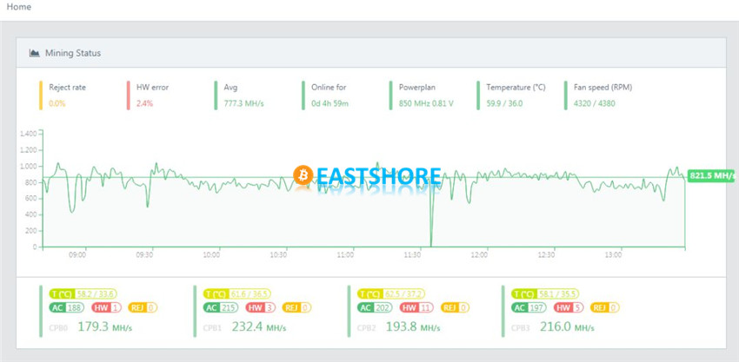
Task: Click the REJ 0 badge for CPB0
Action: (143, 308)
